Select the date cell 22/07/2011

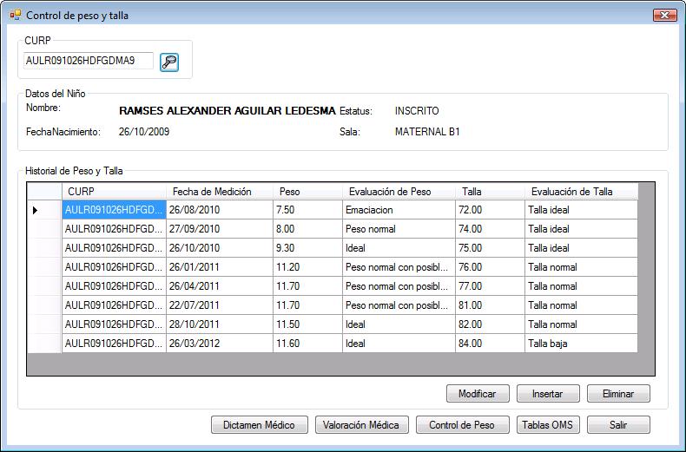pos(220,305)
